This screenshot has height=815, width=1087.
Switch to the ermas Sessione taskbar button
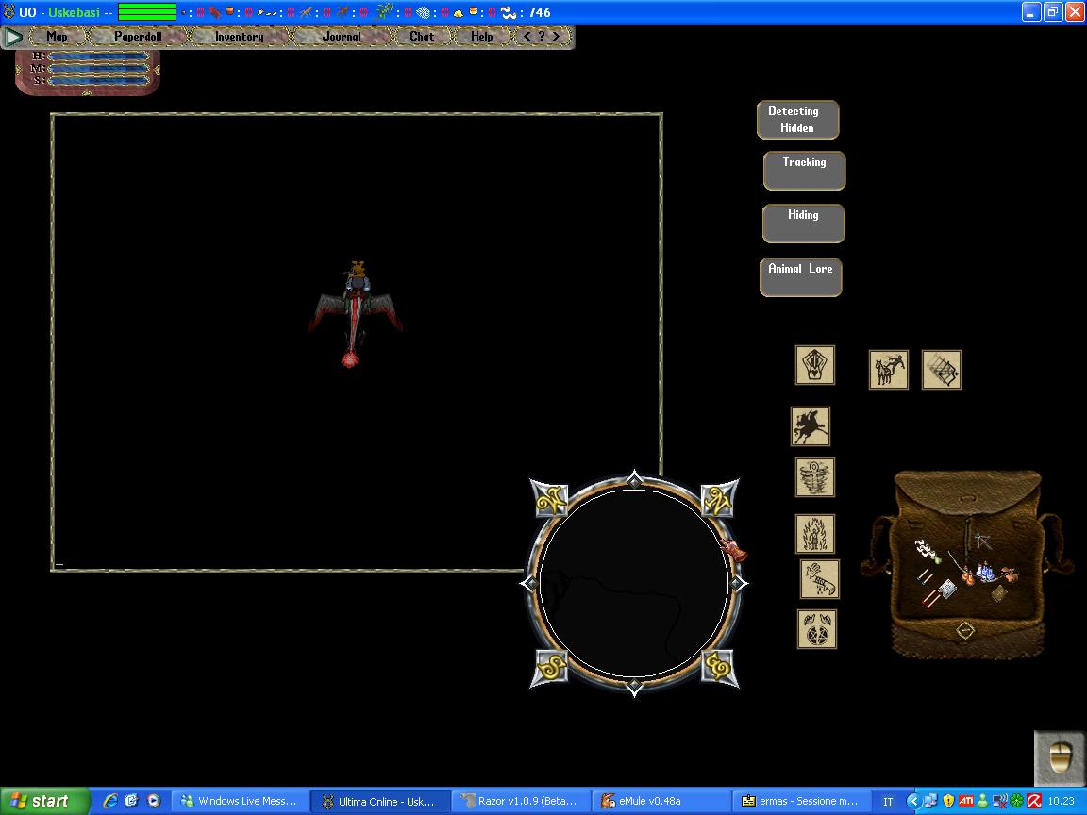pos(802,801)
